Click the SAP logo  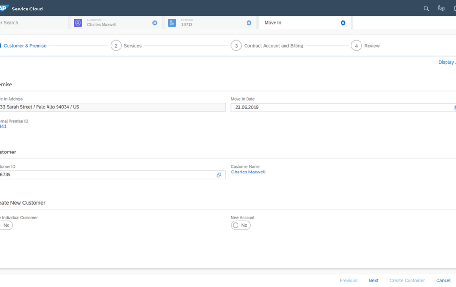coord(4,8)
